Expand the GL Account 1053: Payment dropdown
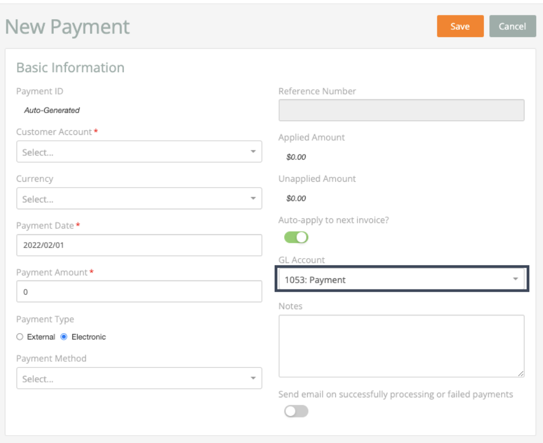 401,279
